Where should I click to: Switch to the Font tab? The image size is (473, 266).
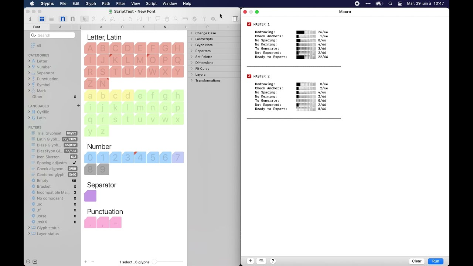[x=37, y=27]
